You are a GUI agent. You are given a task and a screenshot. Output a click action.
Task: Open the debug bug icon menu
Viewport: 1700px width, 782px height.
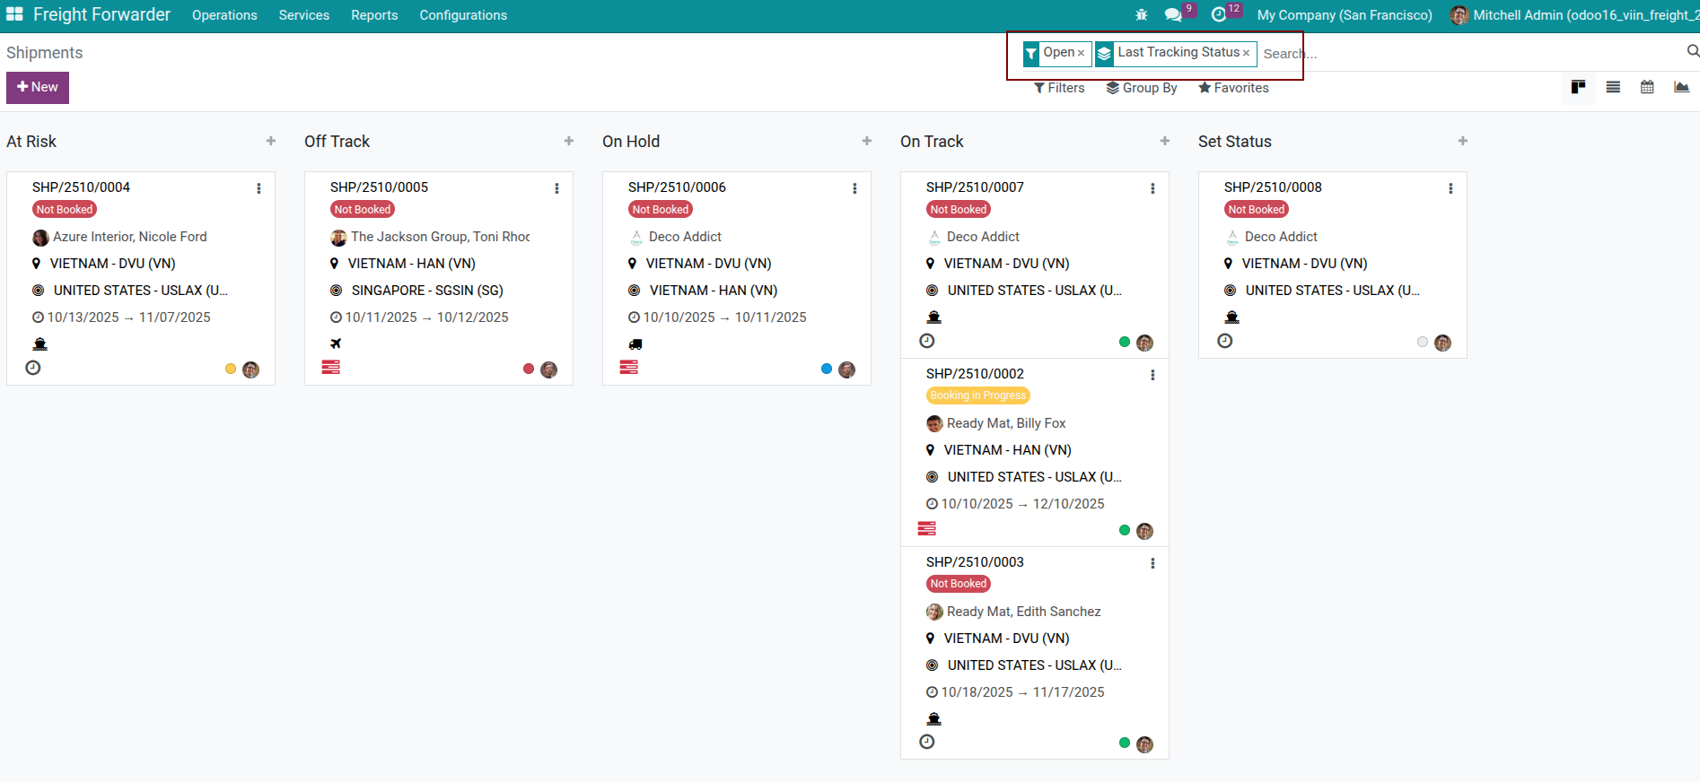[x=1141, y=15]
